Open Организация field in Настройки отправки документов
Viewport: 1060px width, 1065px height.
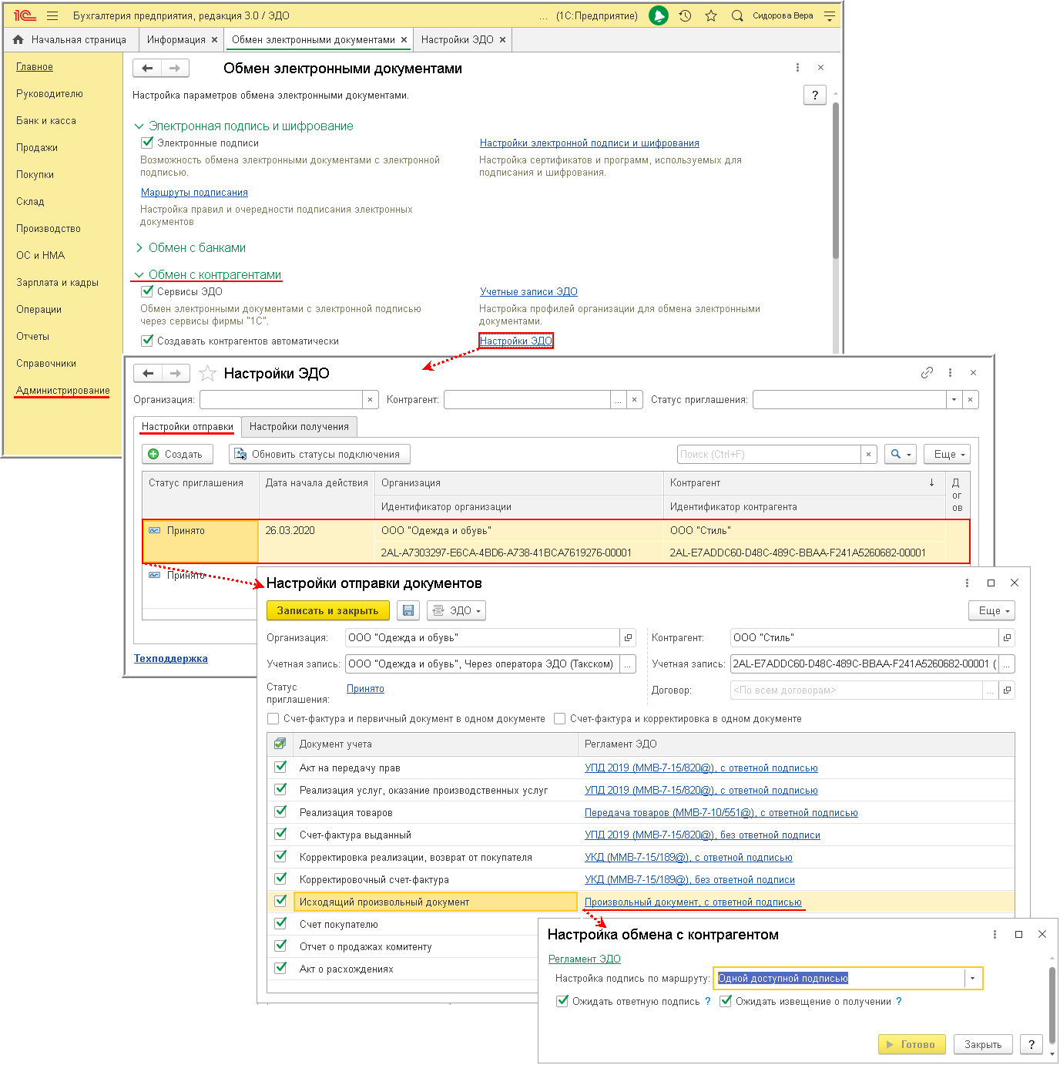tap(628, 638)
